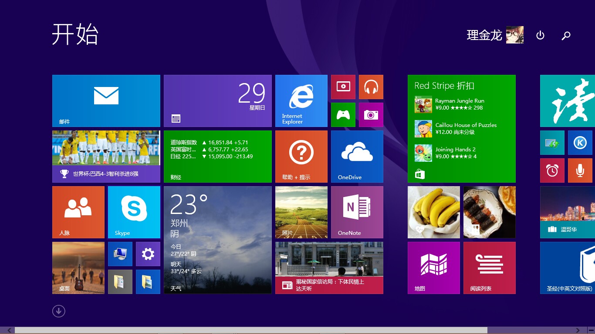Launch Internet Explorer tile
This screenshot has height=334, width=595.
301,101
